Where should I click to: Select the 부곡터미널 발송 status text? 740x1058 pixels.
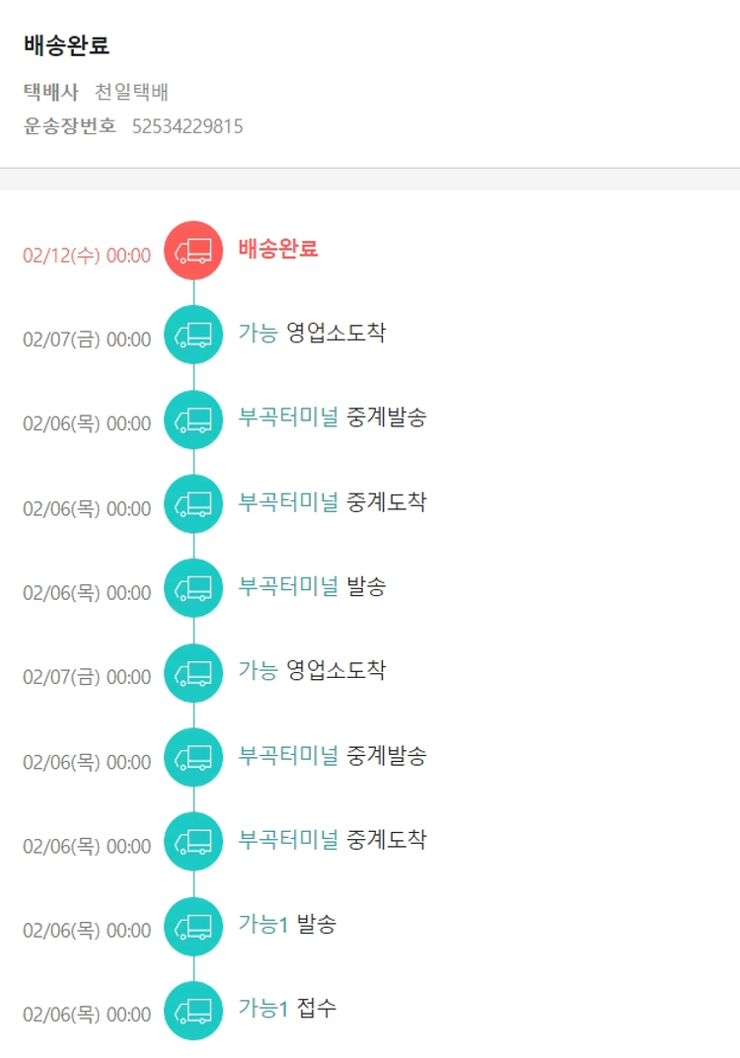coord(312,586)
